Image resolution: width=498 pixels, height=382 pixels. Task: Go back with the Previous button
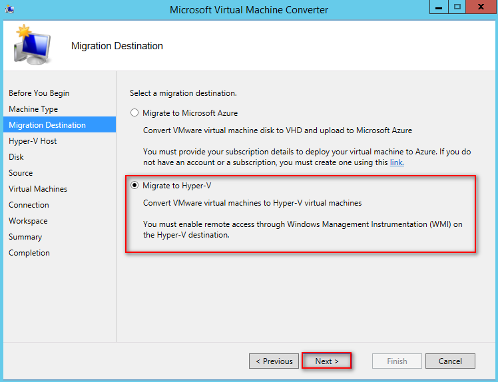pos(274,361)
